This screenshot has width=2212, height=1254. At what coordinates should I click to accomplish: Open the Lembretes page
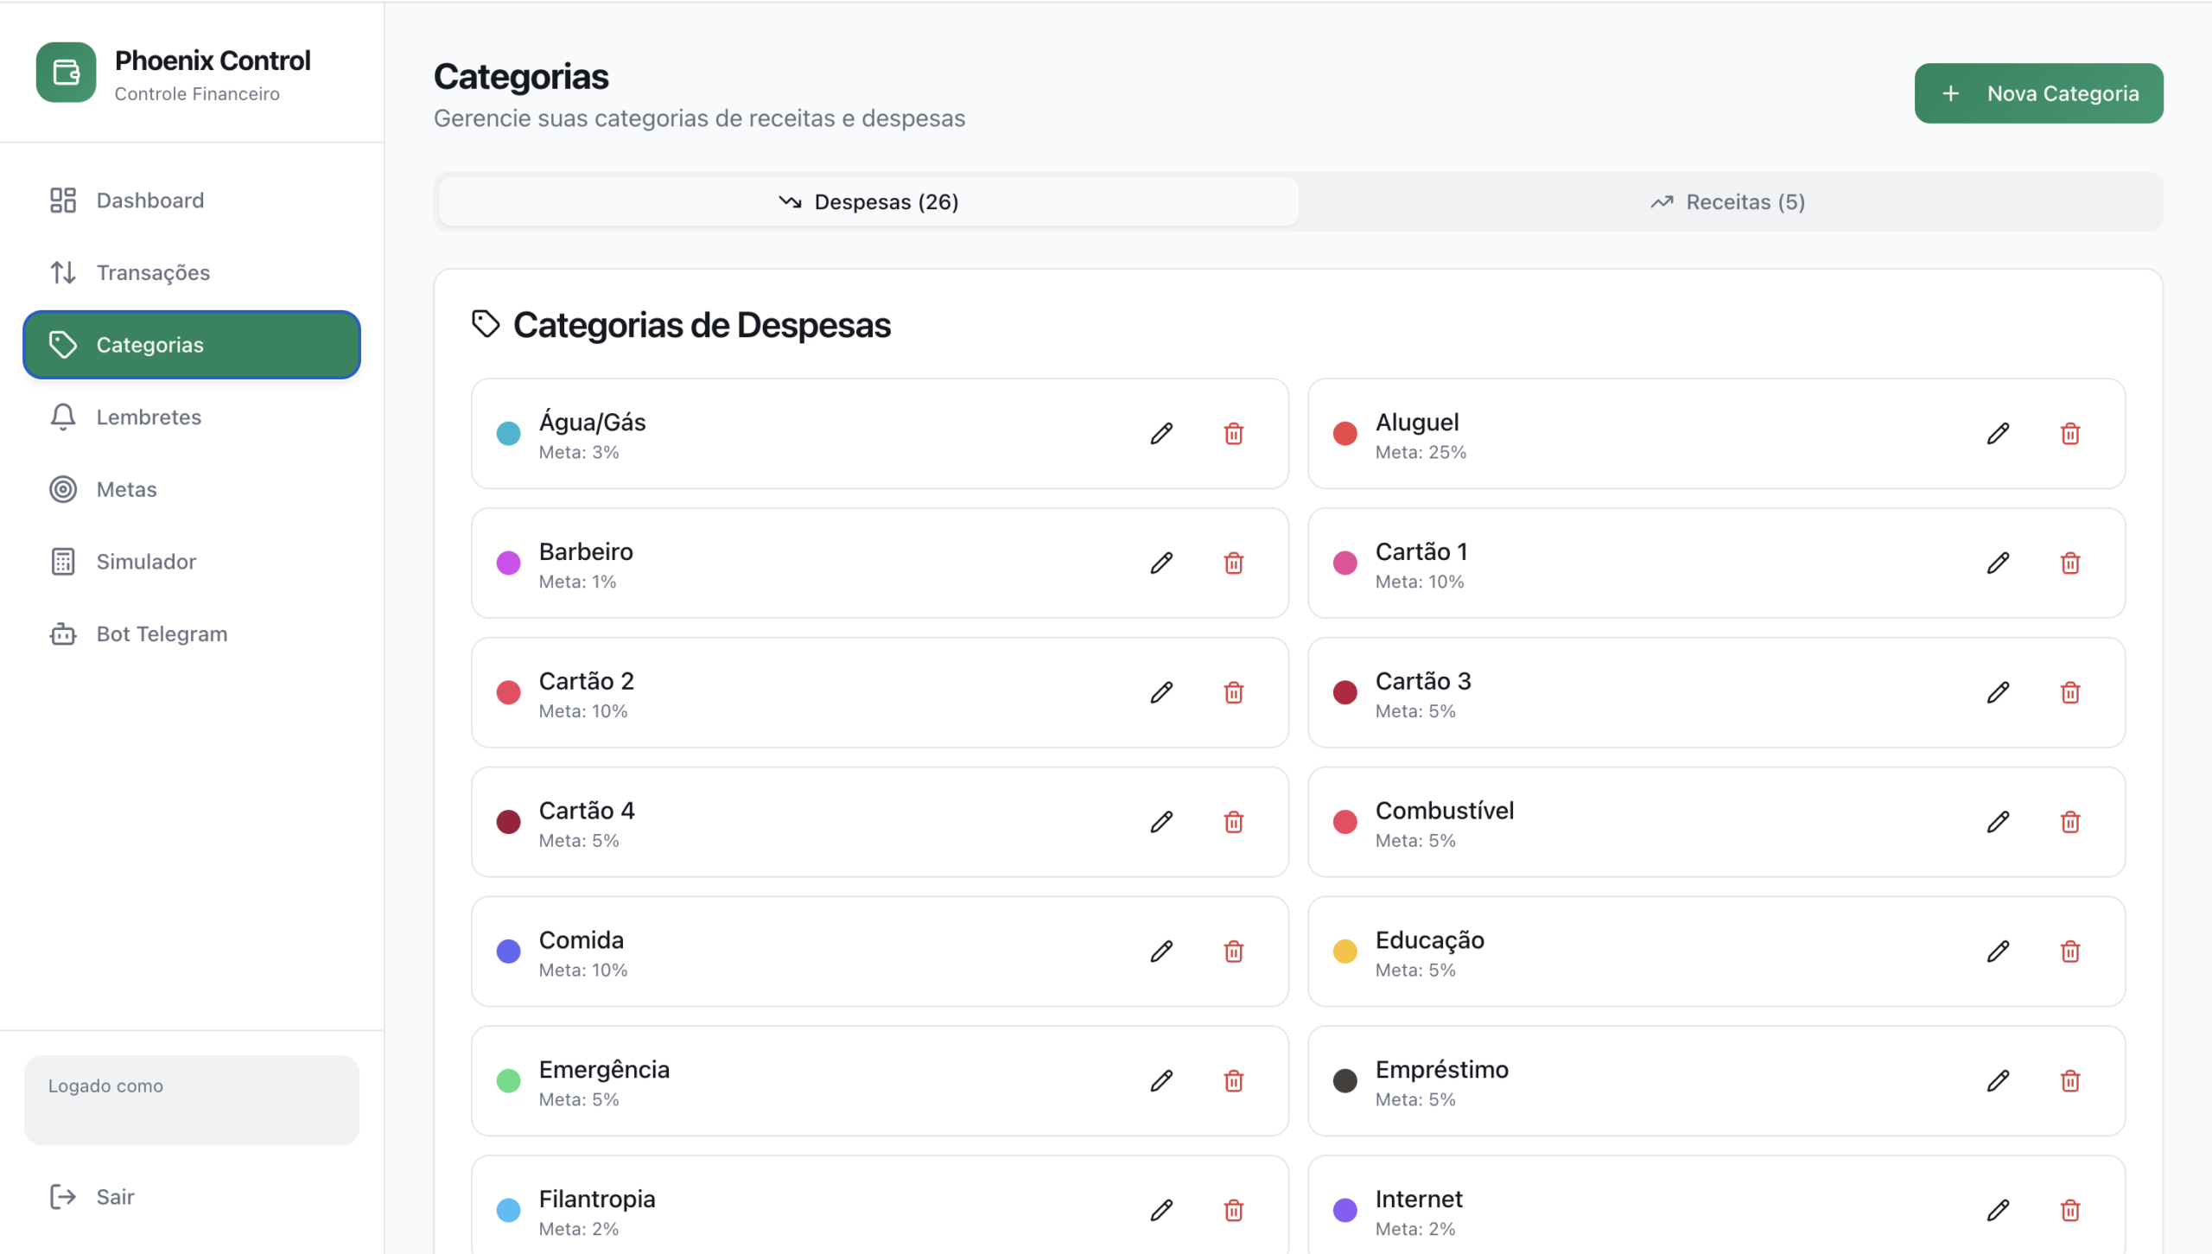192,417
